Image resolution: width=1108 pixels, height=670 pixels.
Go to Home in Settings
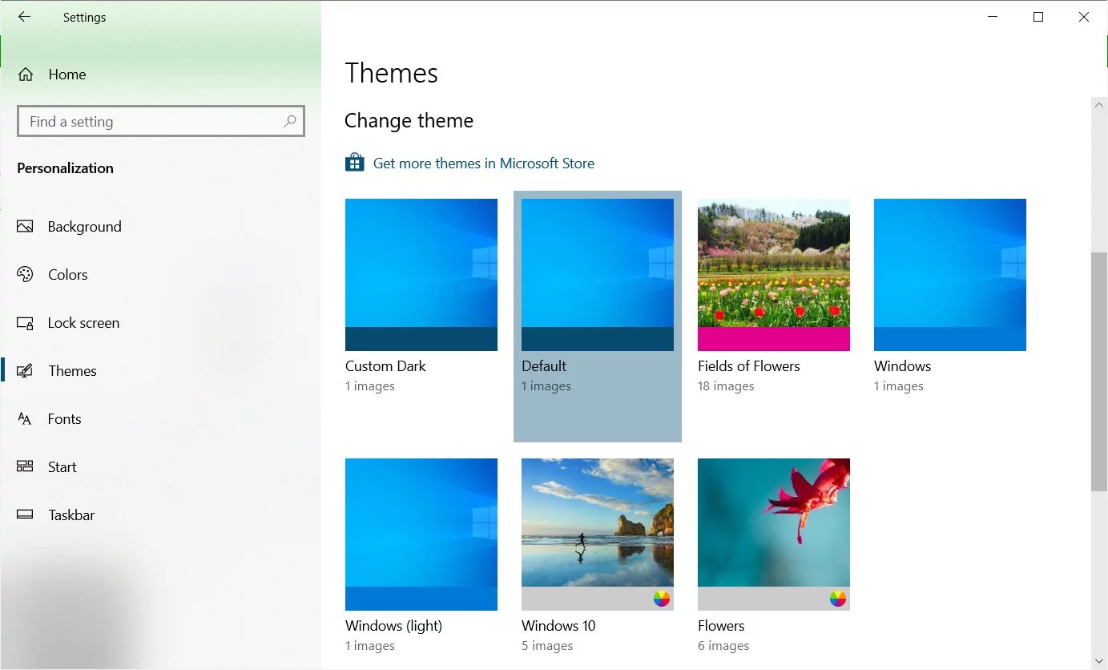[x=160, y=75]
